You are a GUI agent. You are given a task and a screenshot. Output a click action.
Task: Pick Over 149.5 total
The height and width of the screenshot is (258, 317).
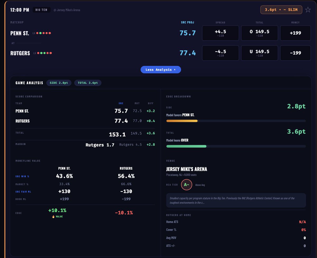coord(259,33)
